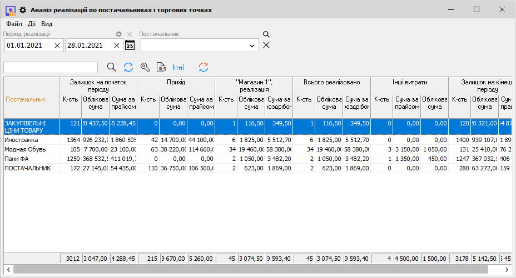Select the Модная Обувь row

click(25, 149)
